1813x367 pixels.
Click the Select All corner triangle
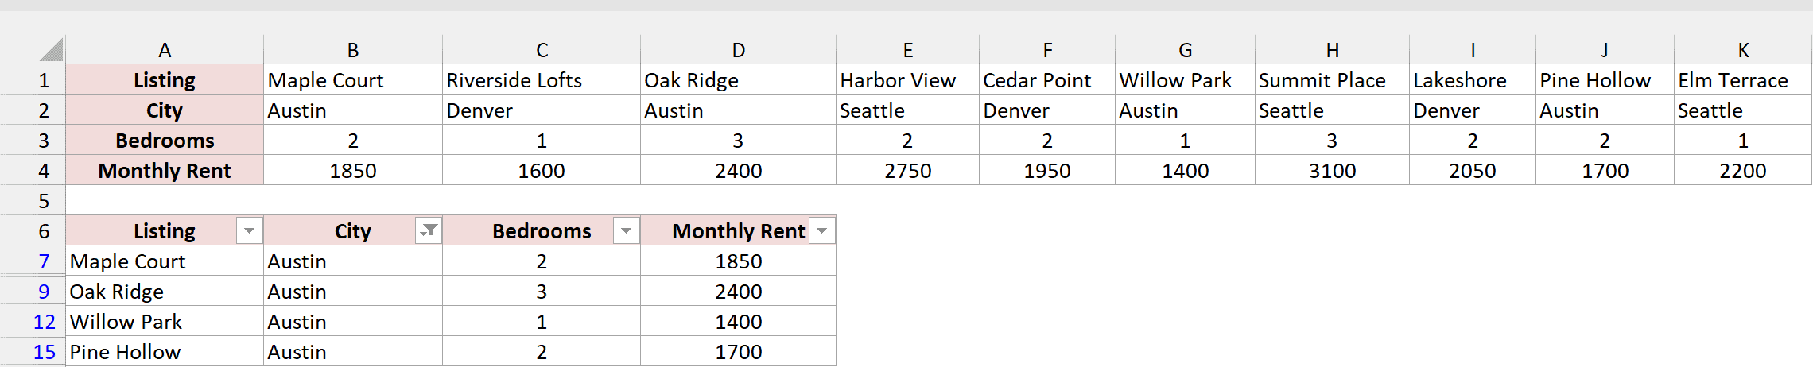(x=51, y=50)
